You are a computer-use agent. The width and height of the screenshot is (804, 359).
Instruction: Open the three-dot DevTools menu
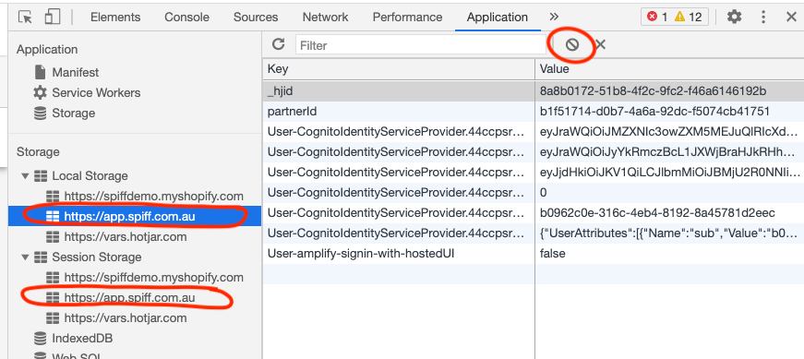coord(763,17)
